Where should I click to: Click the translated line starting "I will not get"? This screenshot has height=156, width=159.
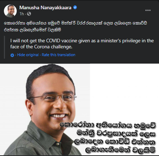click(82, 41)
